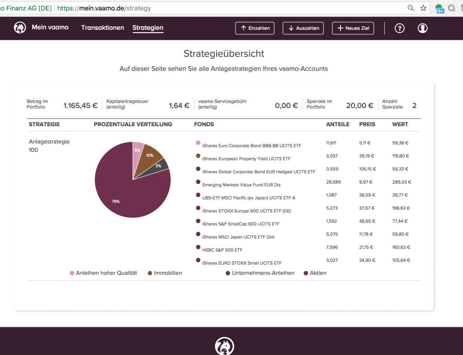The width and height of the screenshot is (463, 355).
Task: Select UBS-ETF MSCI Pacific (ex Japan) row
Action: click(249, 198)
